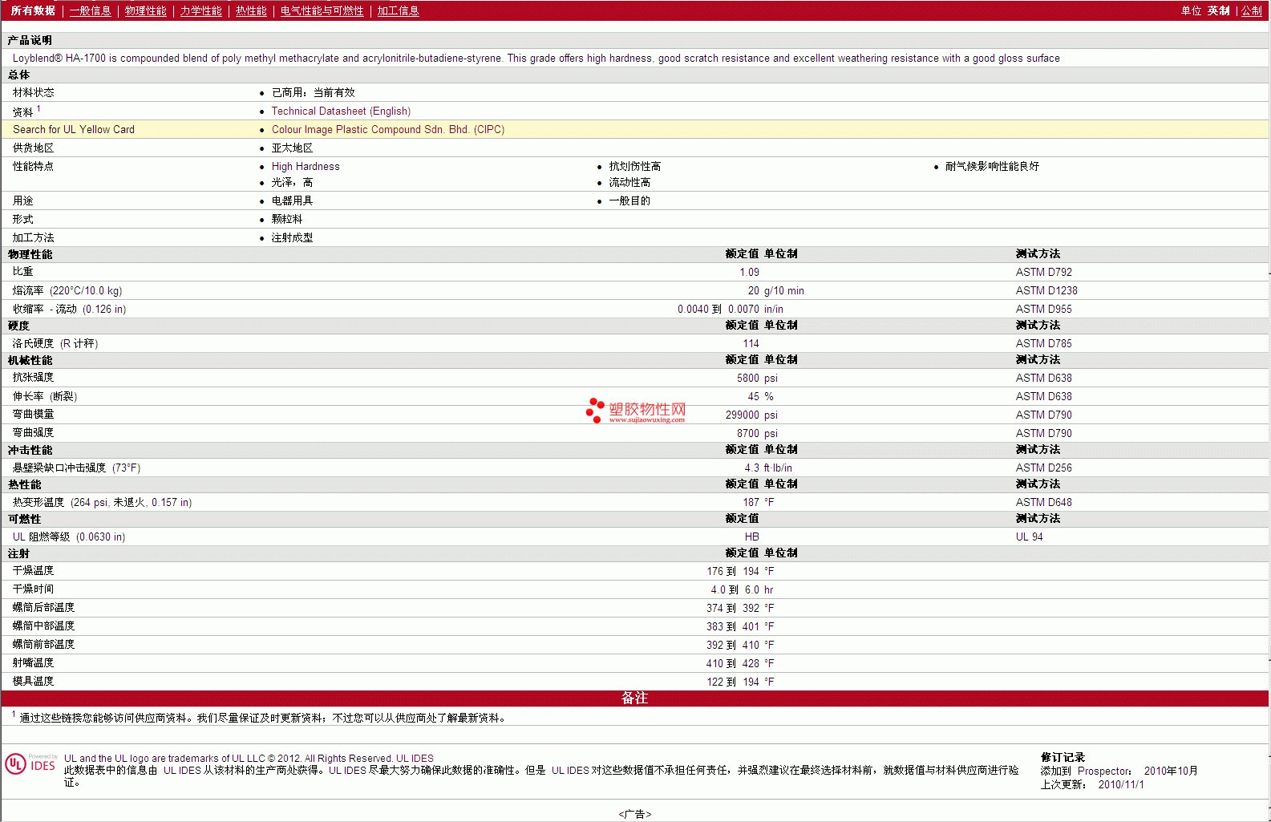The image size is (1271, 822).
Task: Click the 备注 red banner heading
Action: [x=634, y=698]
